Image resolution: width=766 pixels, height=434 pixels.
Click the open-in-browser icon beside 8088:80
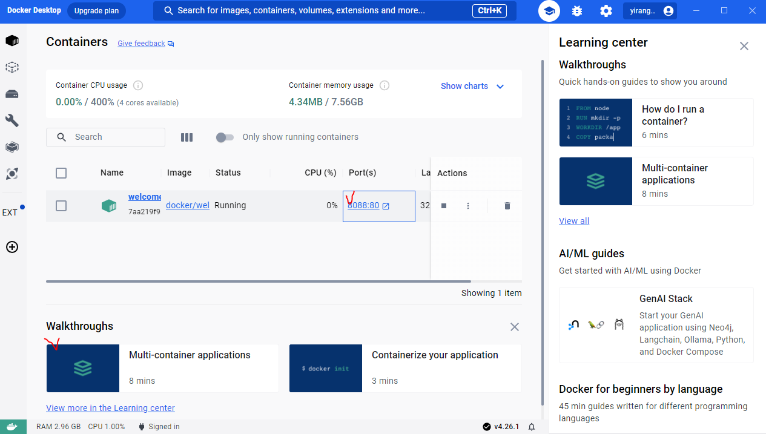click(386, 206)
